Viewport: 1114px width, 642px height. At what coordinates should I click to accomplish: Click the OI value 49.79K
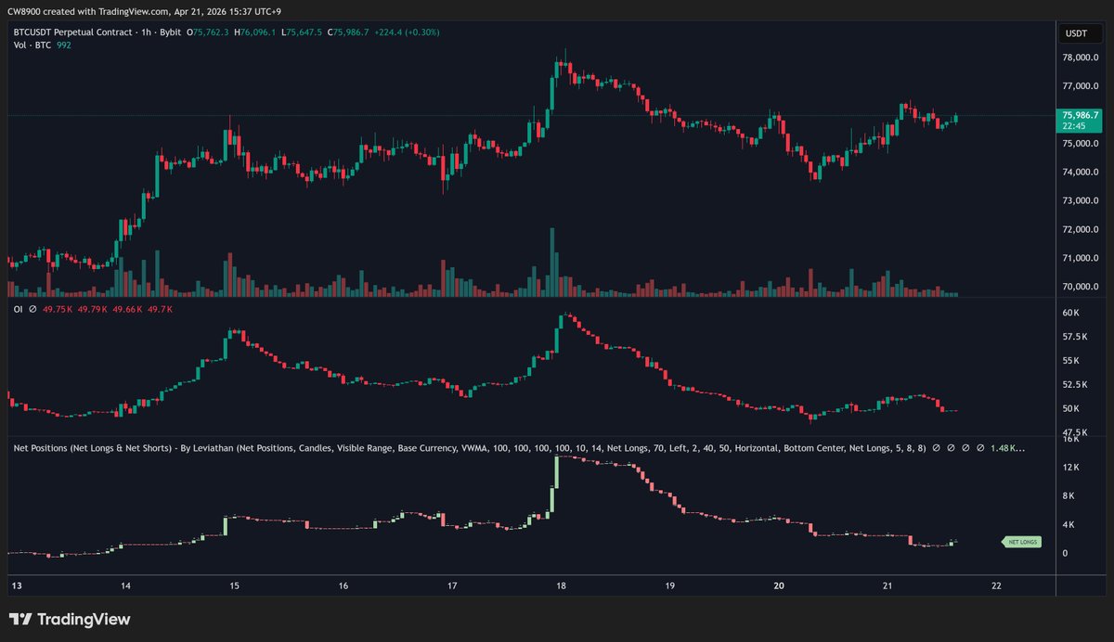pos(94,309)
